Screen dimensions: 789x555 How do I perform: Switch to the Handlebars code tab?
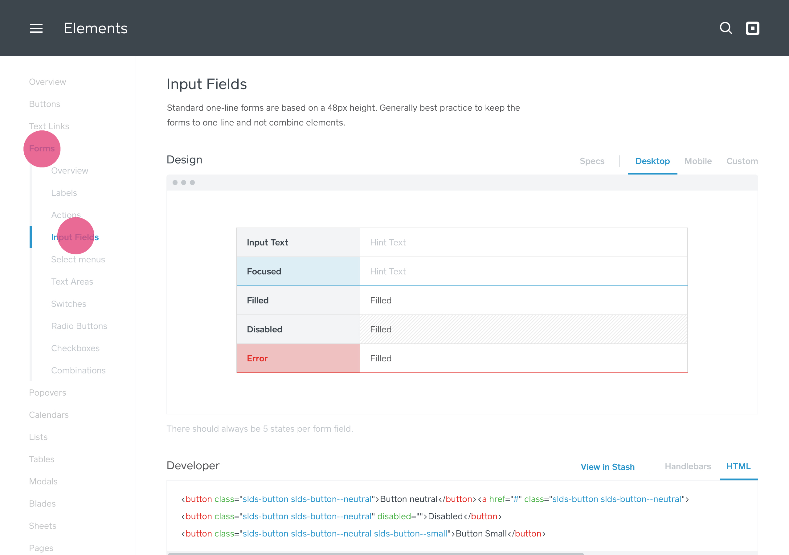click(687, 466)
